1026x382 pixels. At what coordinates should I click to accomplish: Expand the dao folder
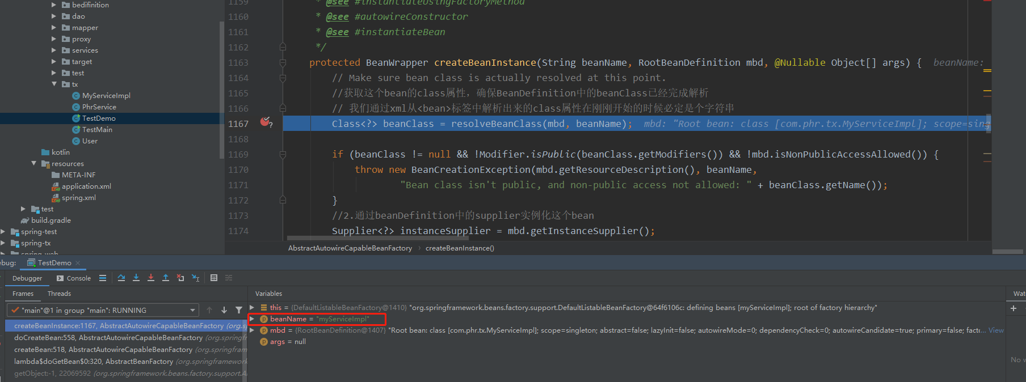(x=54, y=16)
